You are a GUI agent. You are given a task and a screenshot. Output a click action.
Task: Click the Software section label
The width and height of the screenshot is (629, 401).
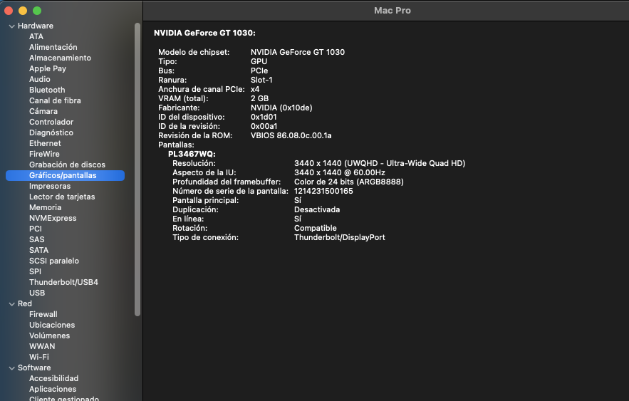click(34, 368)
